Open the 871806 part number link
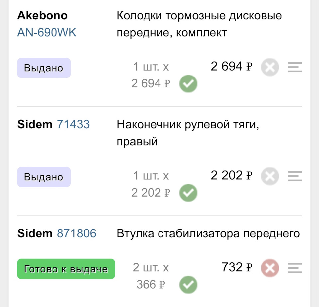The width and height of the screenshot is (319, 307). (77, 233)
